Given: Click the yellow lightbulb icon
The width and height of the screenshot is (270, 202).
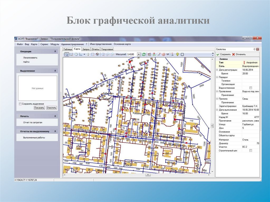Looking at the screenshot, I should (x=177, y=54).
